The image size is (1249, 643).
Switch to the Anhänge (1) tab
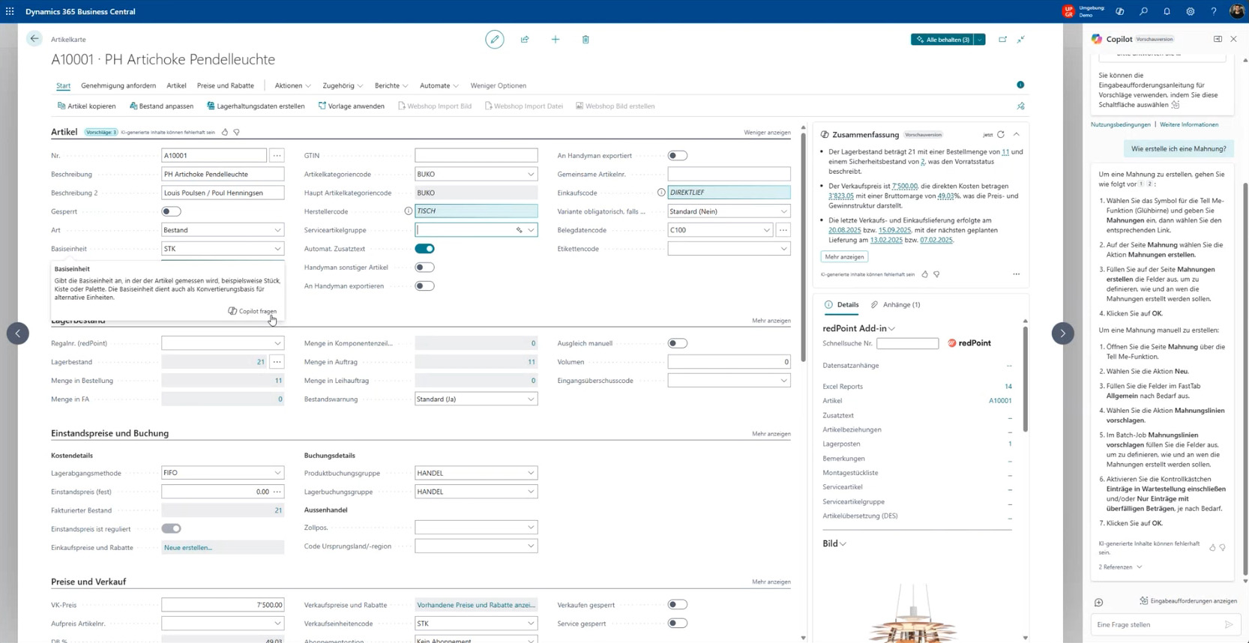click(896, 305)
